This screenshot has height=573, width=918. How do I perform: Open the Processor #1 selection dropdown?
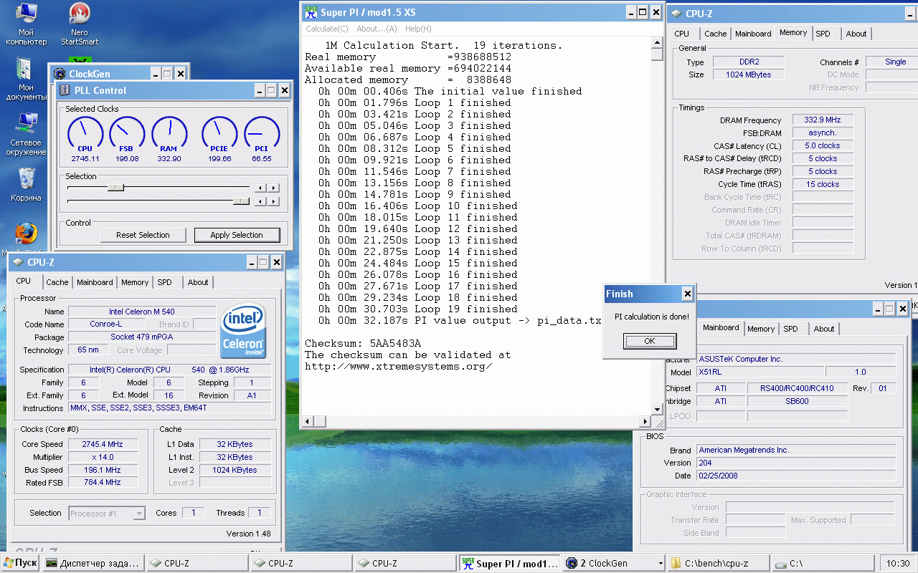[x=107, y=513]
